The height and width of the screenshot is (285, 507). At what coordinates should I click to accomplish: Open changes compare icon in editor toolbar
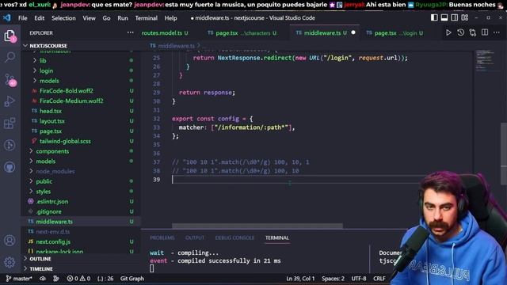click(x=472, y=32)
